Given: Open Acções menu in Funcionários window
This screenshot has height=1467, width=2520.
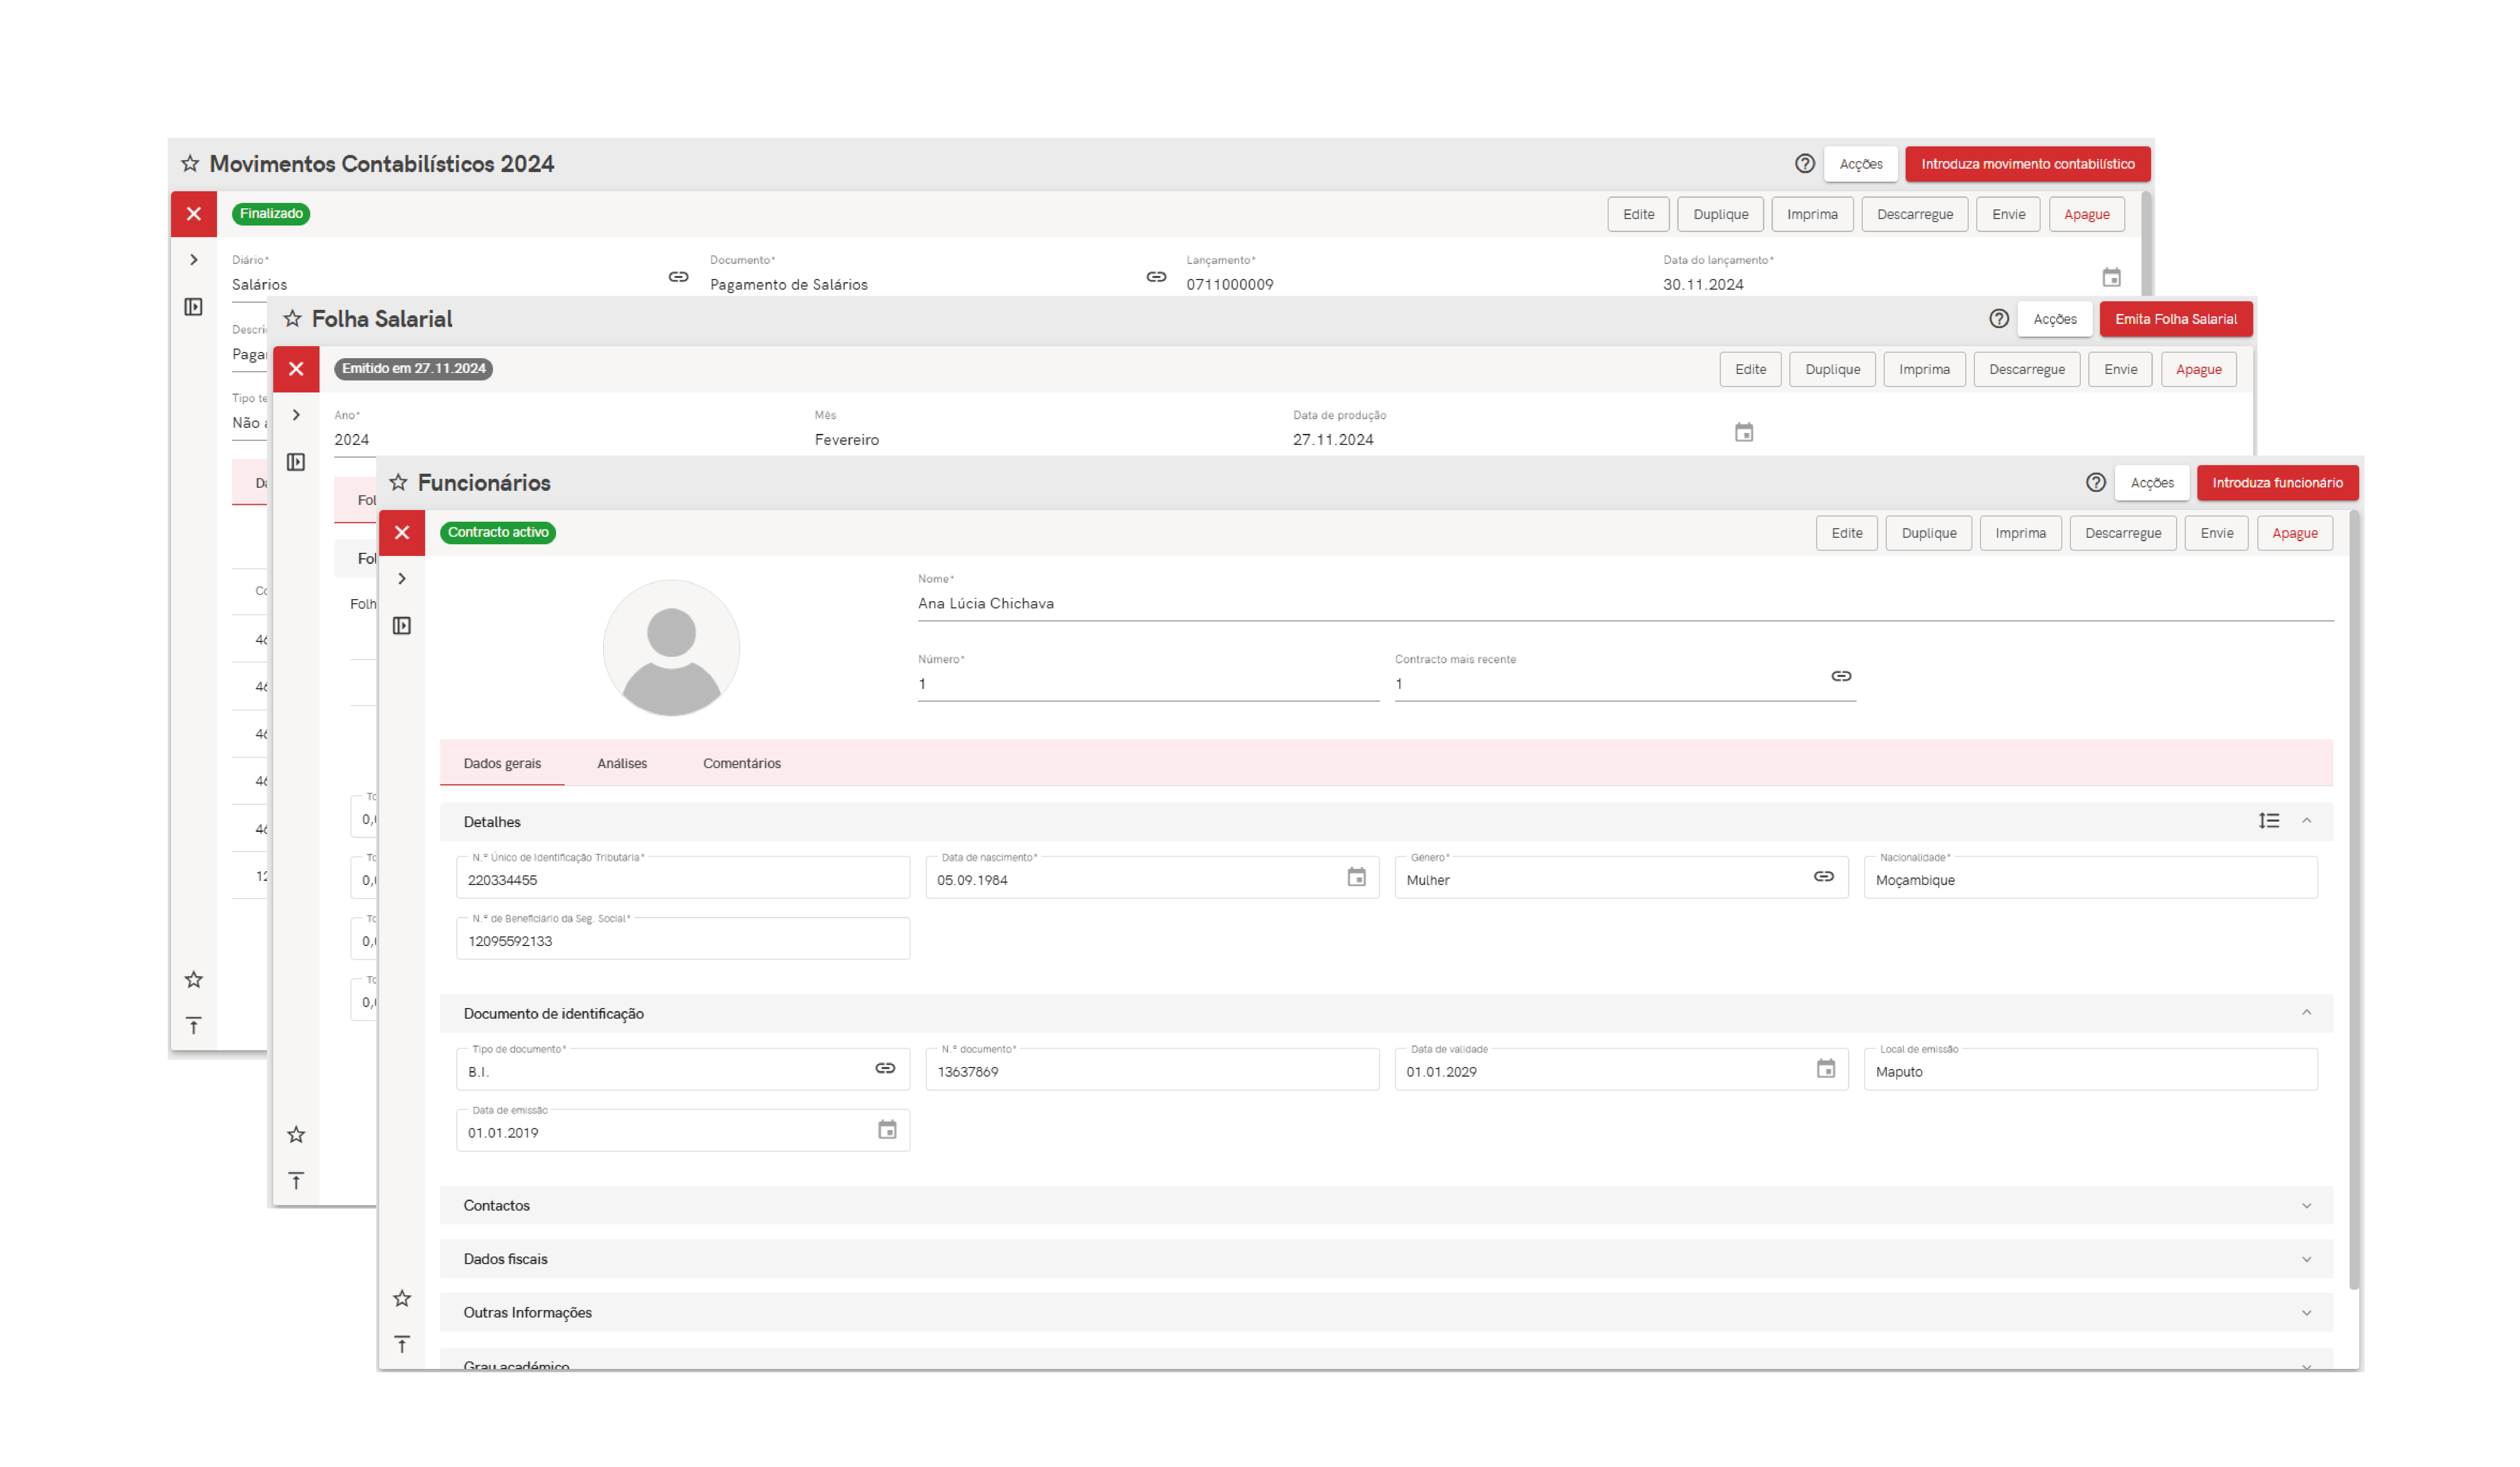Looking at the screenshot, I should pos(2152,483).
